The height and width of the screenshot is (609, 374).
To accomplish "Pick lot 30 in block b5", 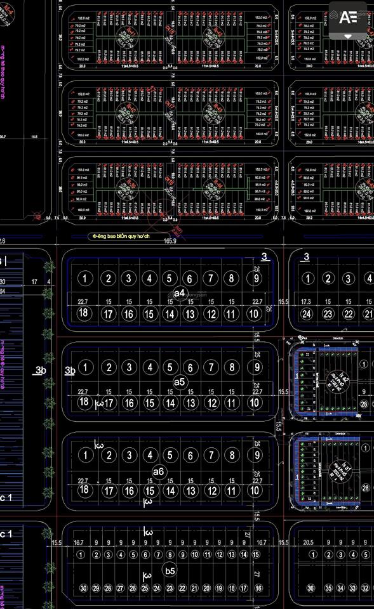I will click(x=84, y=588).
